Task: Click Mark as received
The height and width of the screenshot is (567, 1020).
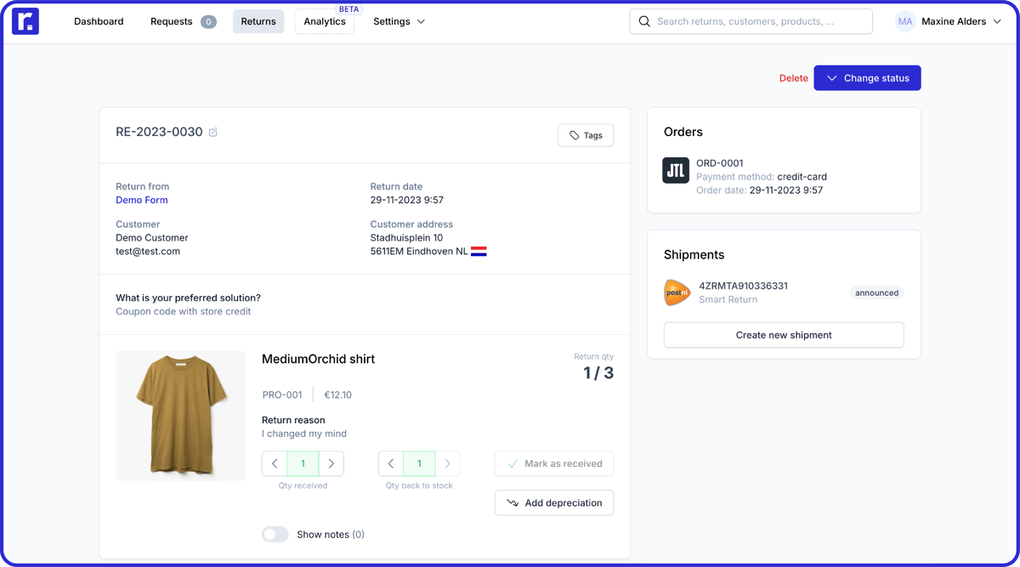Action: pos(554,463)
